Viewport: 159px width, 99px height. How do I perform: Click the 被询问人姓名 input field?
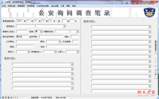click(22, 32)
